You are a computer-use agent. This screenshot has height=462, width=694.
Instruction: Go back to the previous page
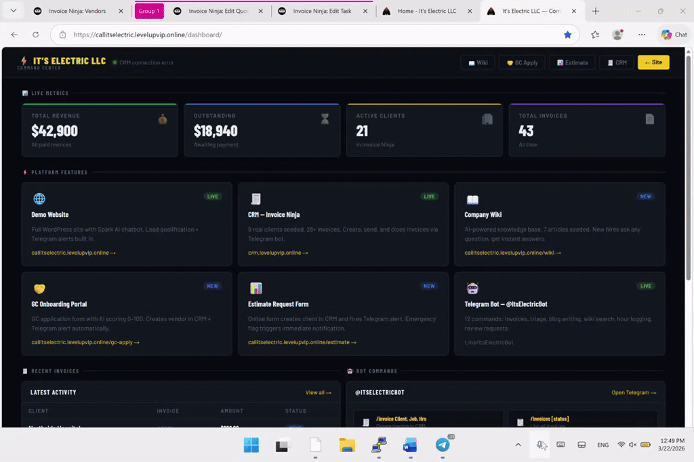point(15,35)
